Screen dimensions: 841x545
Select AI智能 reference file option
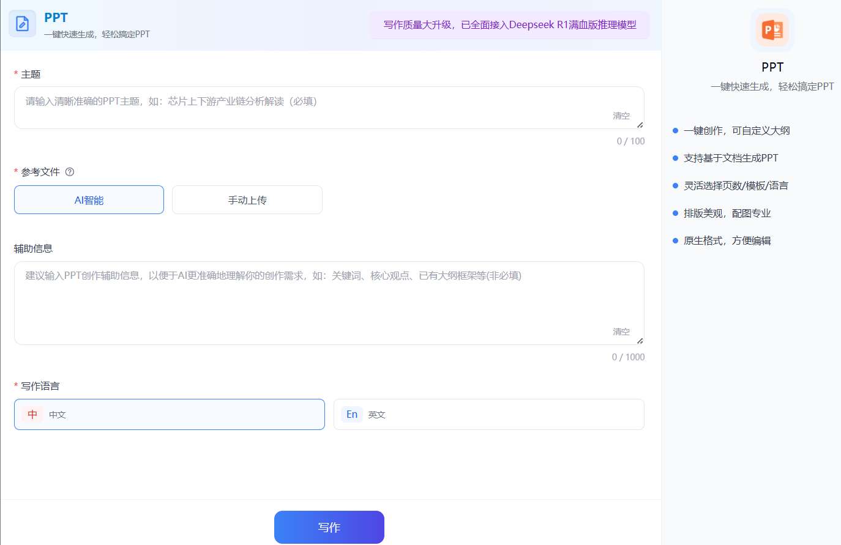click(x=89, y=200)
